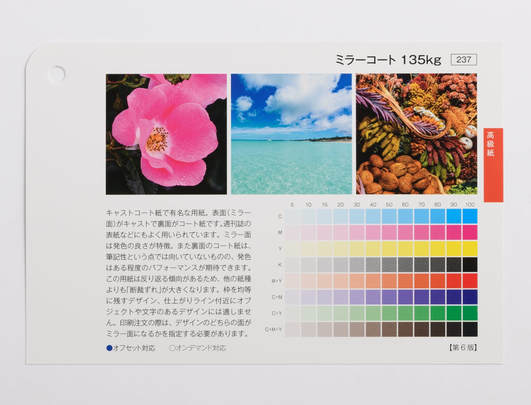Pick the 100% green swatch in row C+Y
This screenshot has width=531, height=405.
click(x=470, y=313)
